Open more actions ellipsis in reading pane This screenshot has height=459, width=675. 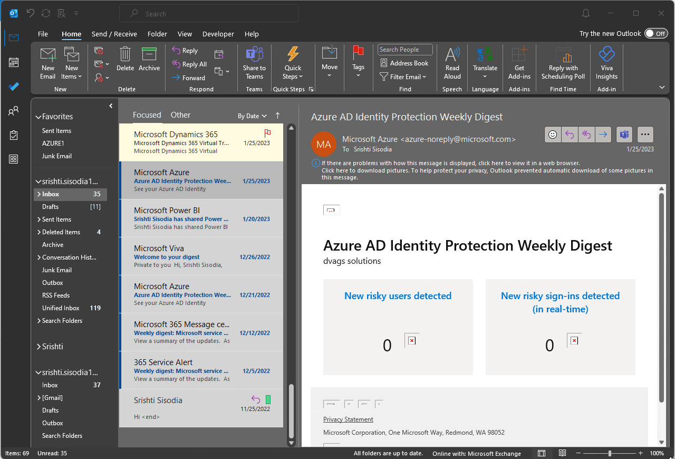click(645, 135)
